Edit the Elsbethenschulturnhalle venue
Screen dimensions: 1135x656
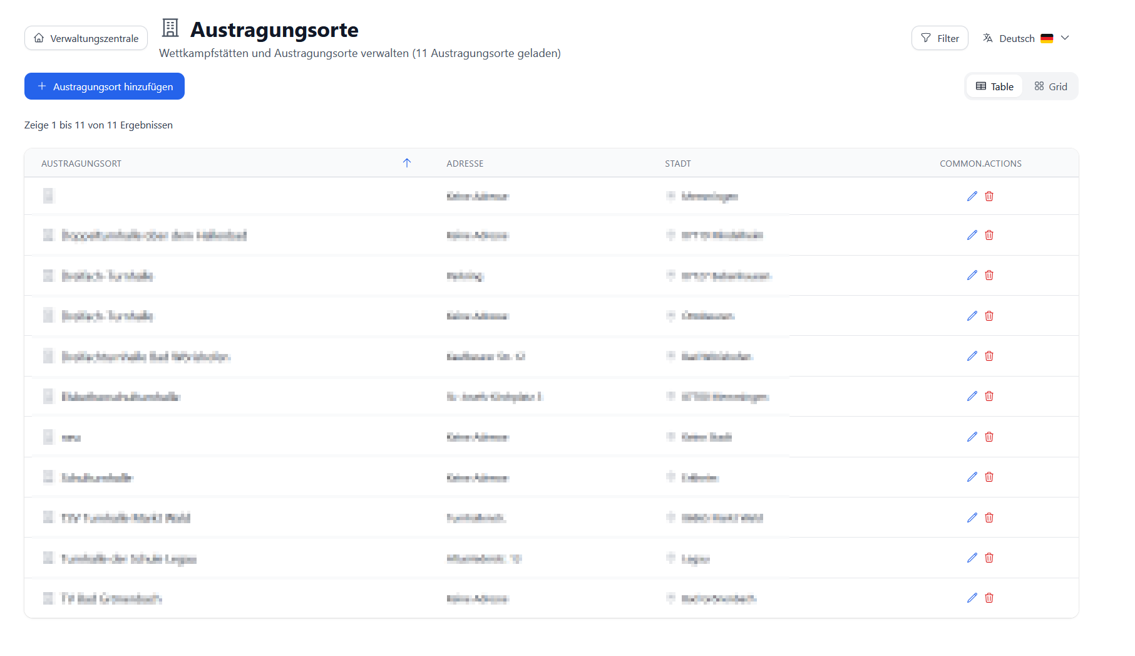point(972,396)
